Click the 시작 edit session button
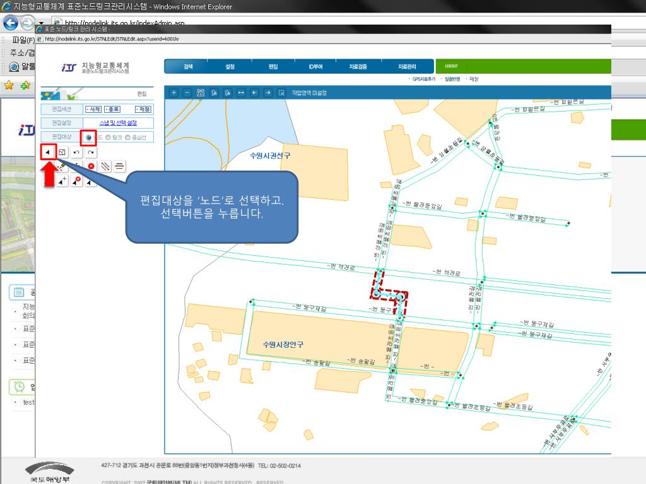Viewport: 646px width, 484px height. click(93, 109)
